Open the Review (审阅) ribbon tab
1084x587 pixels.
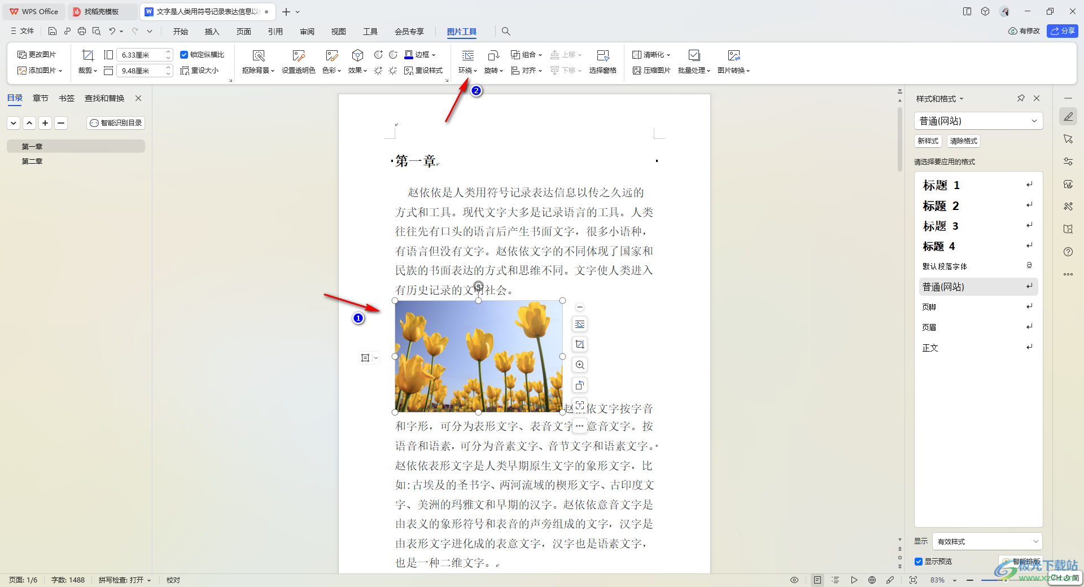point(307,32)
